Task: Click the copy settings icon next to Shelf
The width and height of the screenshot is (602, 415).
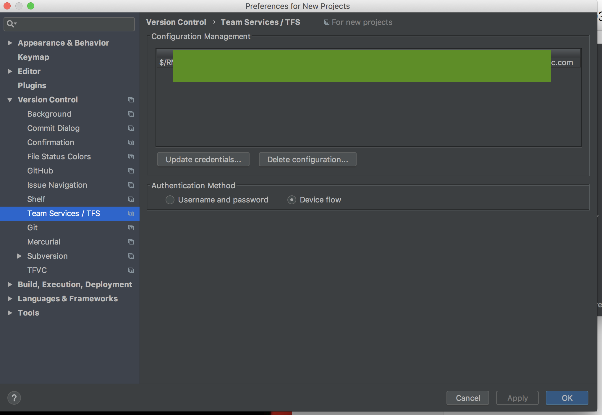Action: [x=131, y=199]
